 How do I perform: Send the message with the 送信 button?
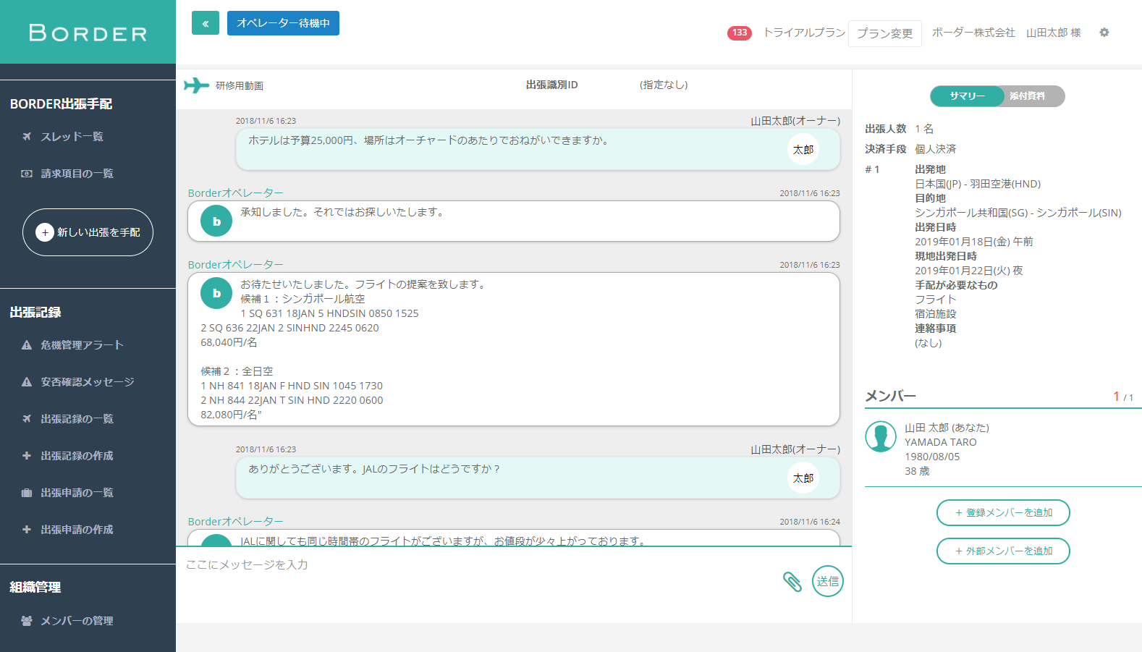click(x=827, y=581)
